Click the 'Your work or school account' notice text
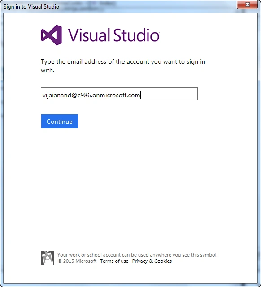The width and height of the screenshot is (261, 287). [x=137, y=255]
